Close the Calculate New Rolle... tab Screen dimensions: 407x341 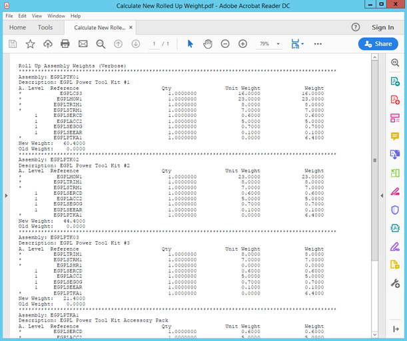131,27
